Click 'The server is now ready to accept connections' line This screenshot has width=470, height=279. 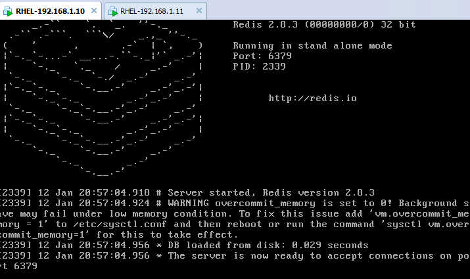235,255
